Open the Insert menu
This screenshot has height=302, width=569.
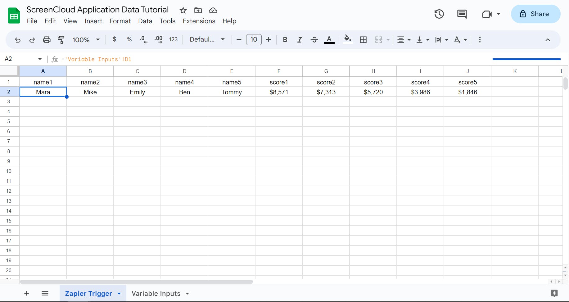(93, 21)
